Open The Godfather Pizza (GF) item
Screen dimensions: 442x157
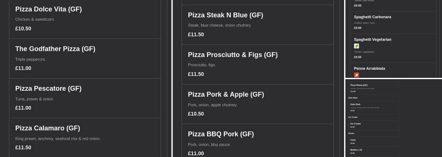85,58
